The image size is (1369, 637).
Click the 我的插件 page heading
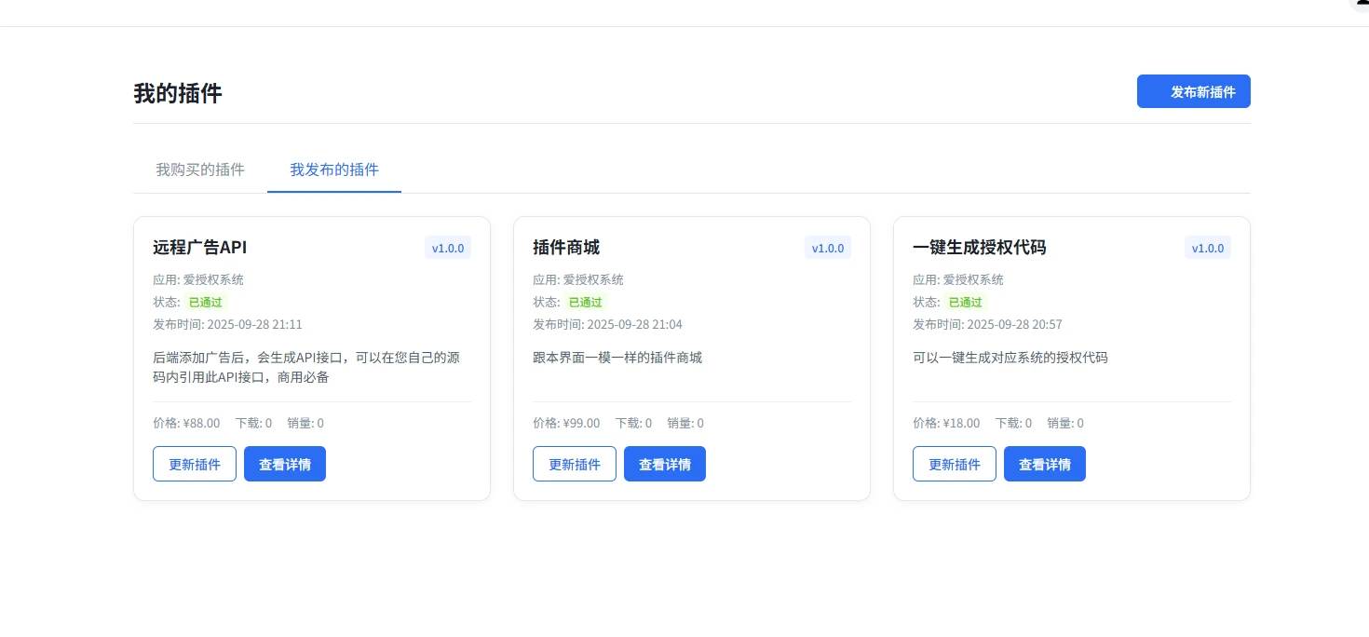coord(177,93)
